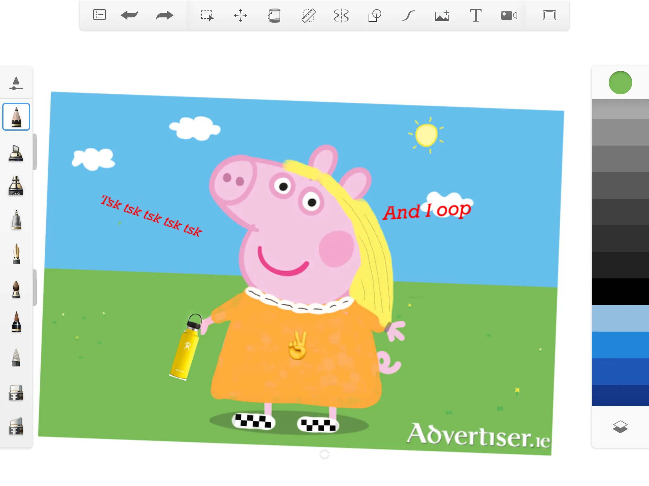
Task: Start time-lapse recording with the camera icon
Action: pyautogui.click(x=509, y=16)
